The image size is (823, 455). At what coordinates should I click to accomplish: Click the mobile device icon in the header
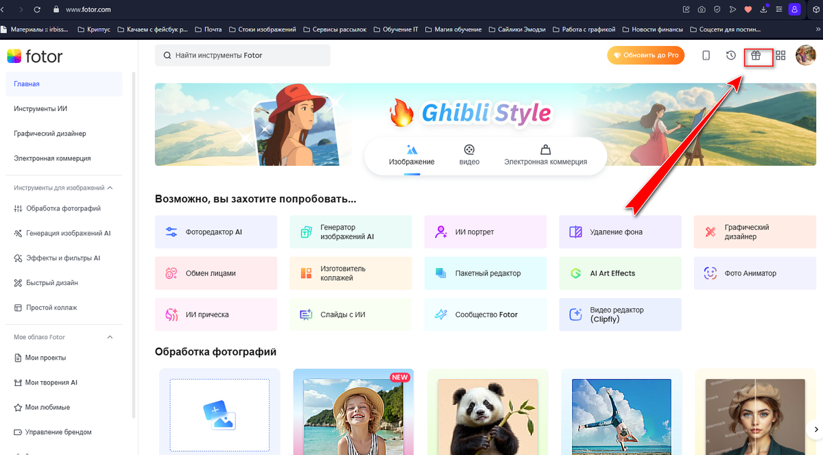click(x=706, y=56)
